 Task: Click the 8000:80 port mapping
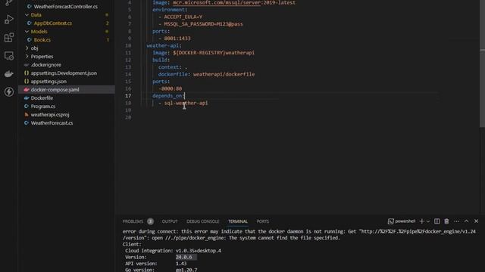point(171,89)
